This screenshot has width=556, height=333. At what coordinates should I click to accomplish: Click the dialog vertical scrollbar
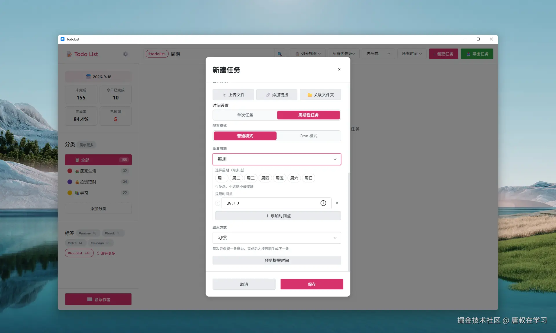[349, 222]
